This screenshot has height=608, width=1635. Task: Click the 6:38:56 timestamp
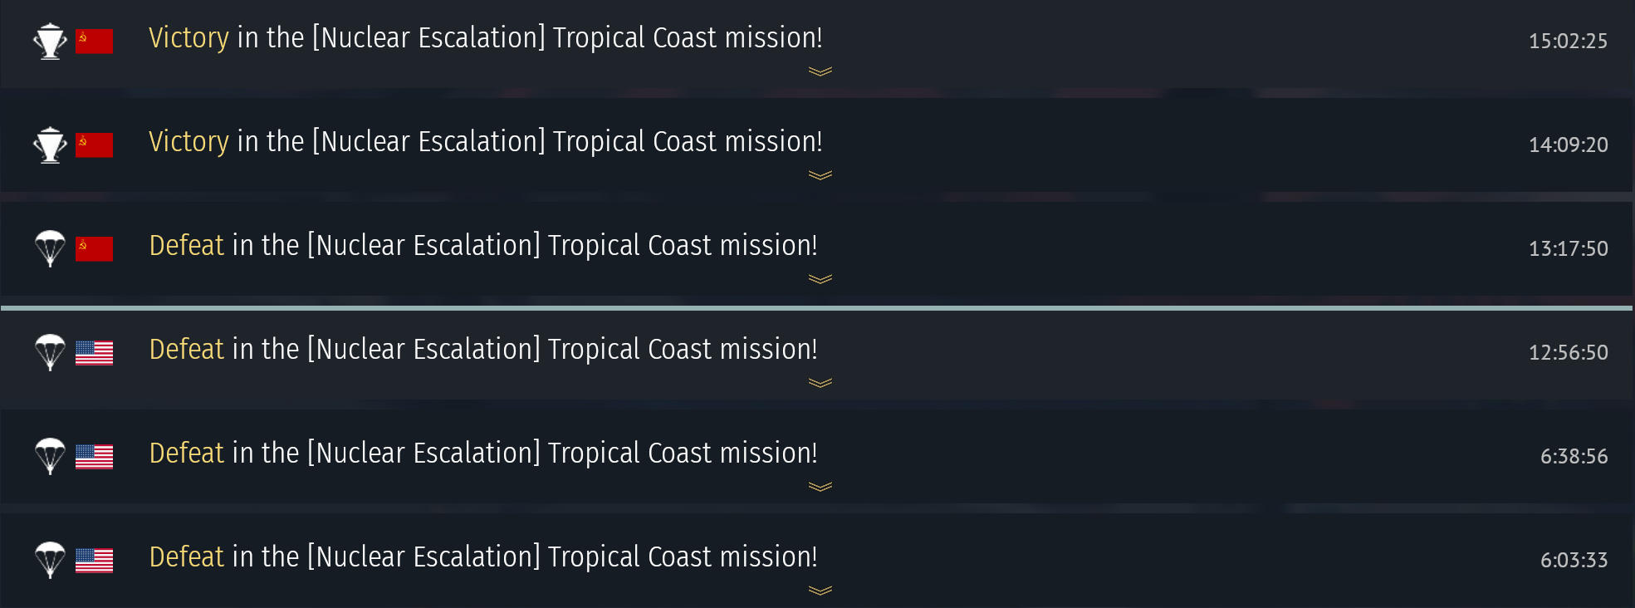coord(1574,456)
